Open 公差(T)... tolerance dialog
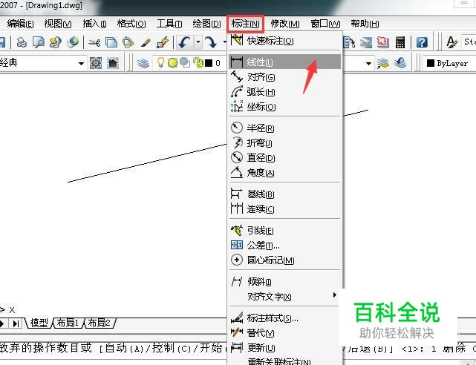 (285, 245)
